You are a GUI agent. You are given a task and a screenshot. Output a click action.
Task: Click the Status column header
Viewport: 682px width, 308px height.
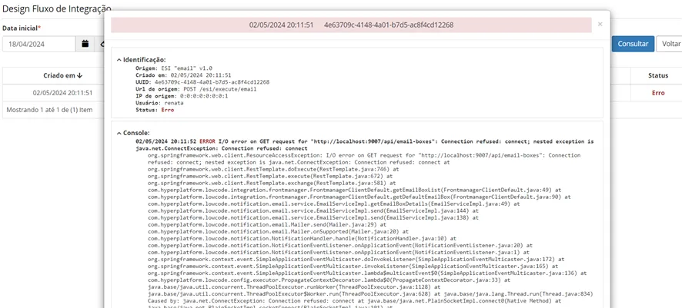click(657, 75)
